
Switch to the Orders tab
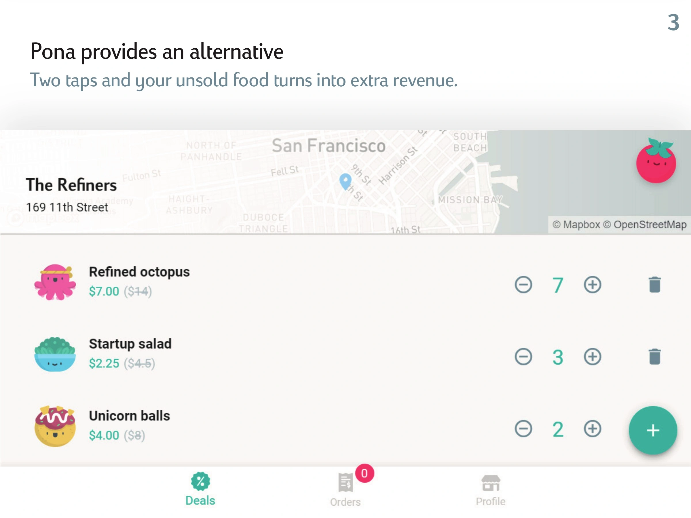(x=345, y=490)
